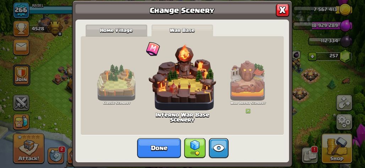The image size is (365, 168).
Task: Select the War Base tab
Action: [182, 30]
